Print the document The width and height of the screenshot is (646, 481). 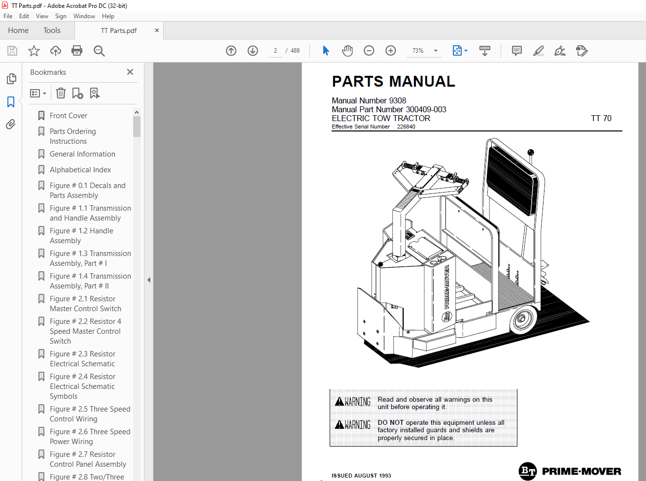77,51
